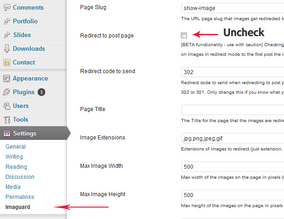This screenshot has width=284, height=219.
Task: Click the Downloads arrow icon
Action: click(7, 48)
